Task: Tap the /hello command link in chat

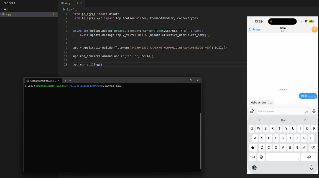Action: [x=304, y=96]
